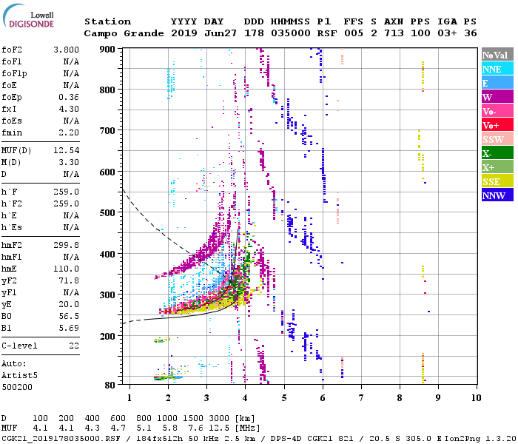The width and height of the screenshot is (518, 444).
Task: Click the PPS value 100
Action: tap(420, 33)
